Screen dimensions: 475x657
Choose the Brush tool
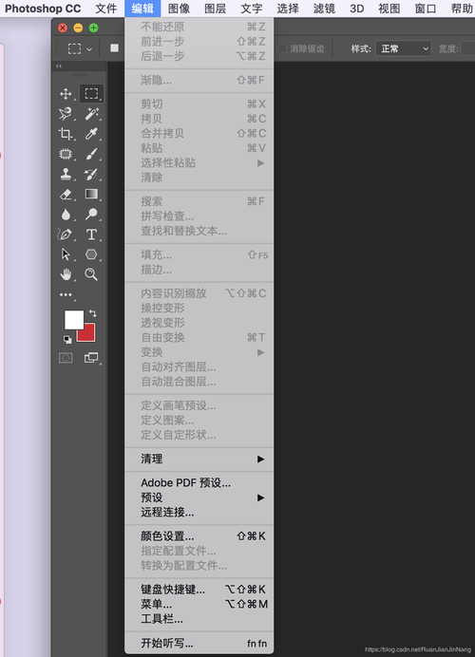click(x=91, y=154)
